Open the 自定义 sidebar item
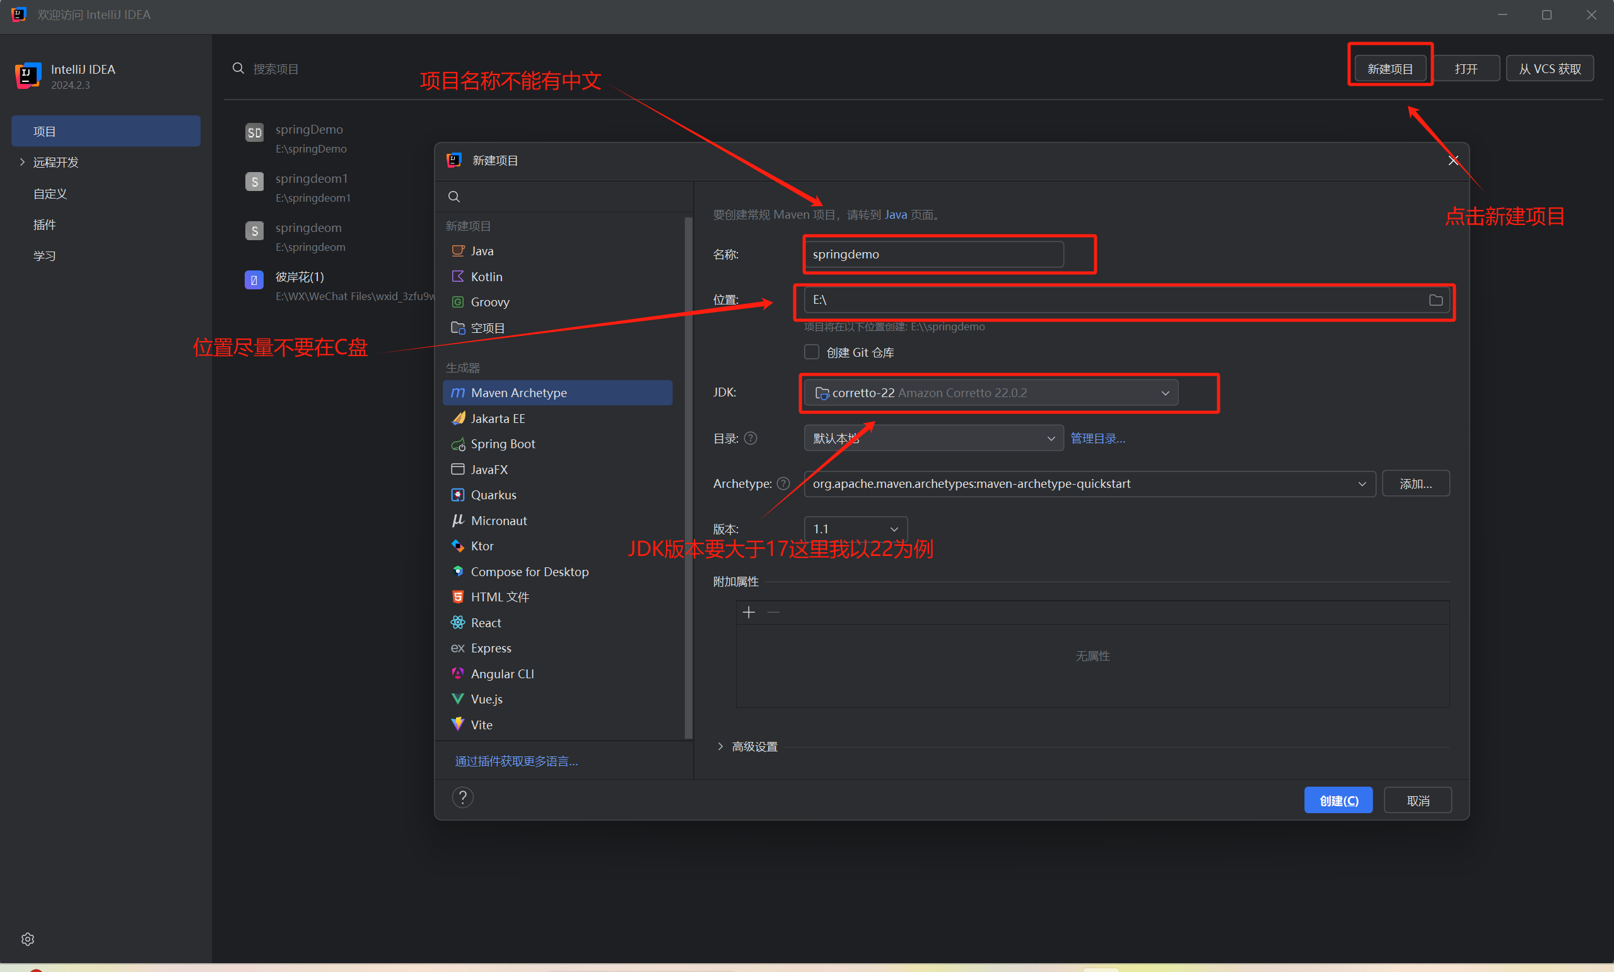1614x972 pixels. click(50, 194)
